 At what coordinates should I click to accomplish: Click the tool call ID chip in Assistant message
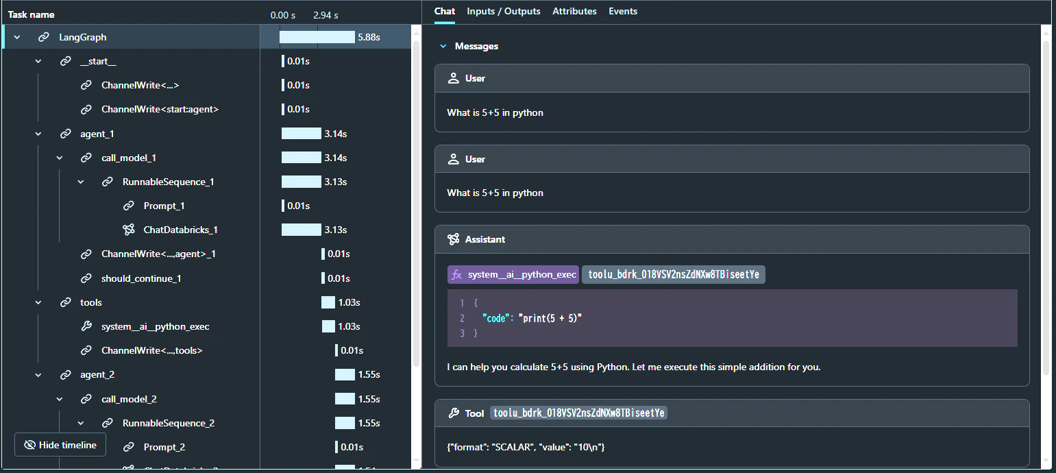click(x=674, y=274)
